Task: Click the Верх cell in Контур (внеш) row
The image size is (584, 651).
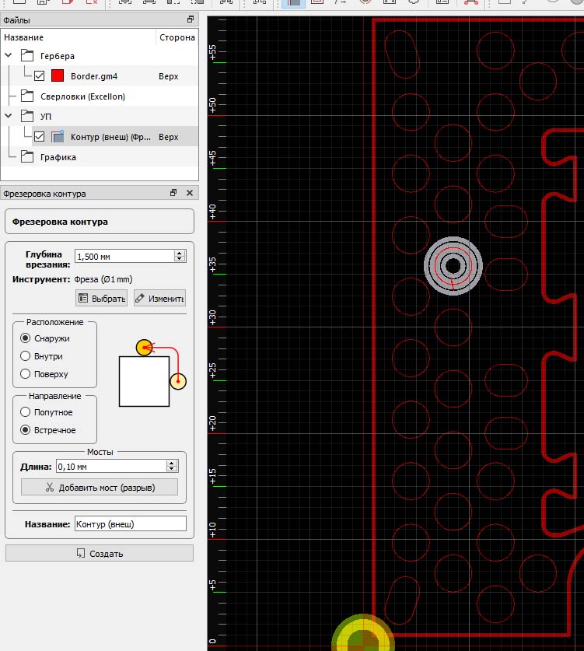Action: (x=169, y=137)
